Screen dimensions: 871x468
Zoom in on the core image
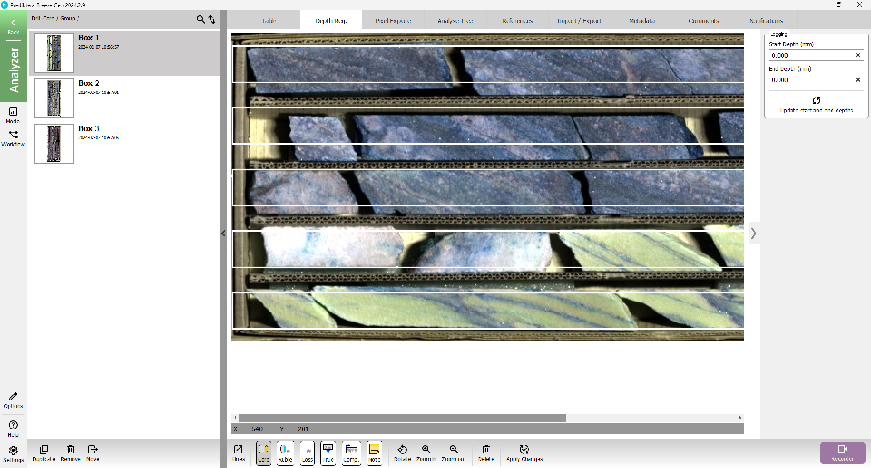[x=426, y=453]
